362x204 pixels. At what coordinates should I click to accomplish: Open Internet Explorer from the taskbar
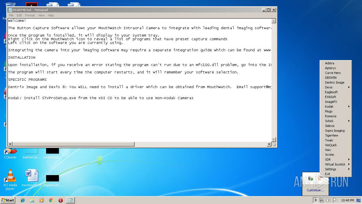click(23, 200)
